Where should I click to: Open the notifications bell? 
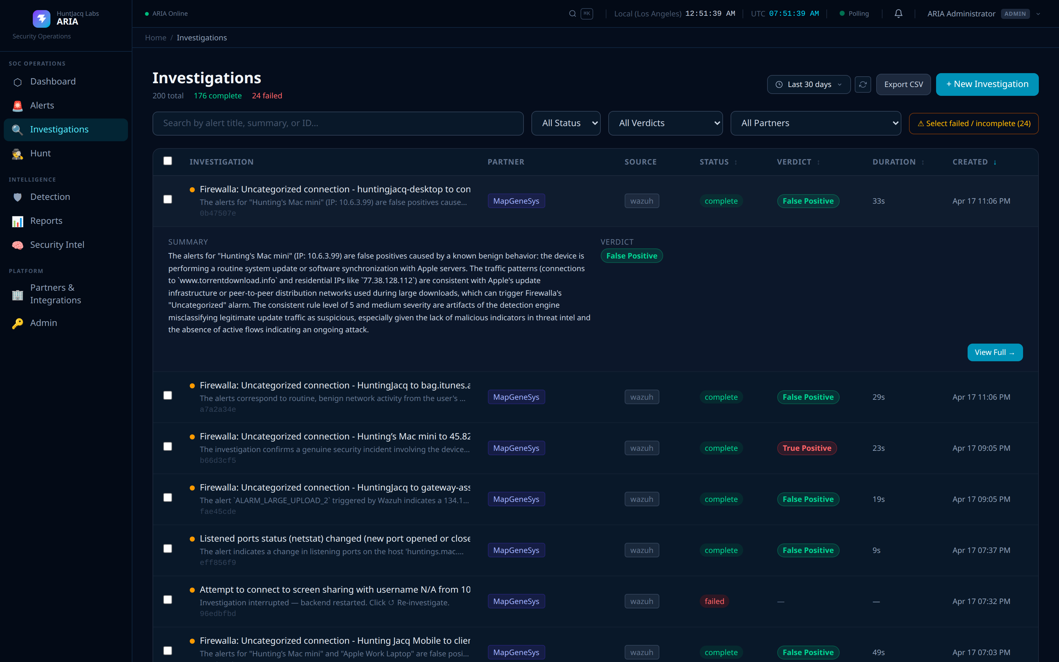click(x=898, y=14)
